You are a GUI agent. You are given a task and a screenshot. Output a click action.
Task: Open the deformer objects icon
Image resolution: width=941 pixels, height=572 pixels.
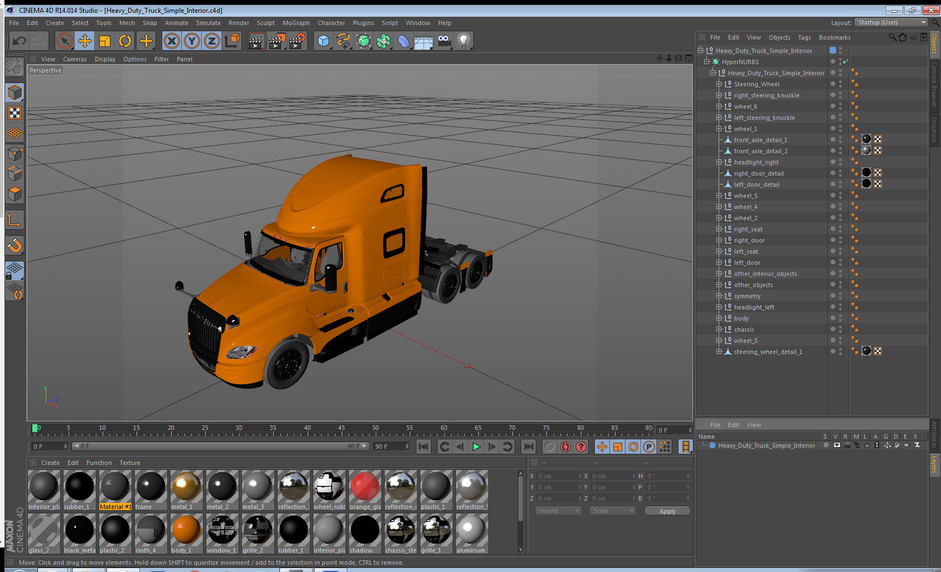click(x=404, y=41)
